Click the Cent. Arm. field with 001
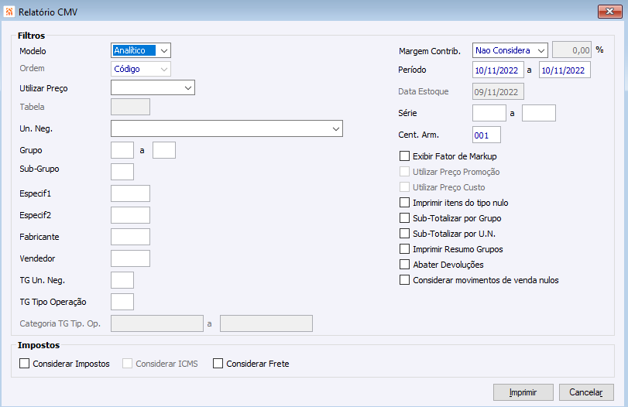This screenshot has height=407, width=628. point(486,135)
